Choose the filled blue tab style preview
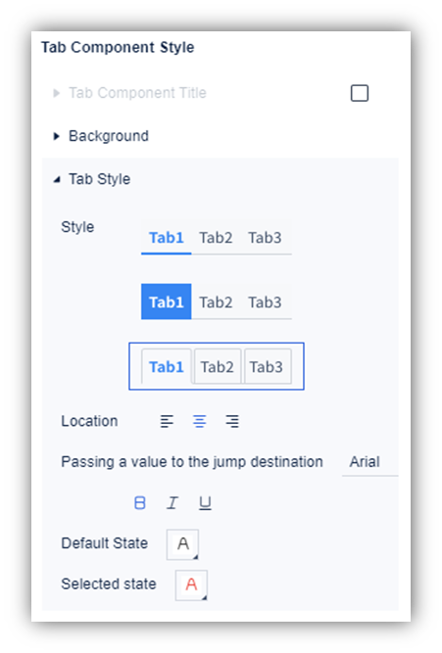This screenshot has height=653, width=442. coord(217,302)
